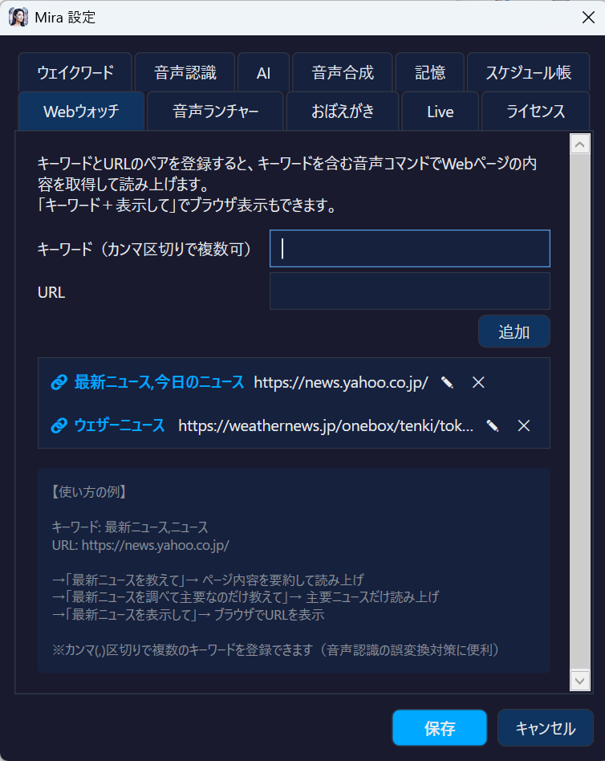The image size is (605, 761).
Task: Click the weathernews.jp URL text
Action: click(326, 426)
